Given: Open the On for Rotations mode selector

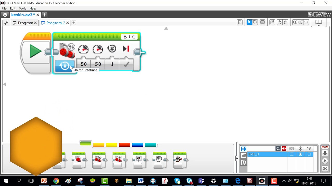Looking at the screenshot, I should (65, 66).
